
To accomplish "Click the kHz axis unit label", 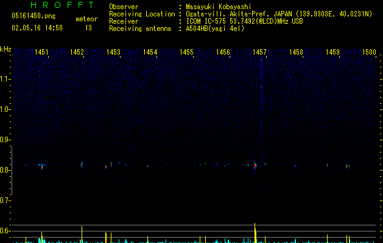I will pyautogui.click(x=5, y=49).
